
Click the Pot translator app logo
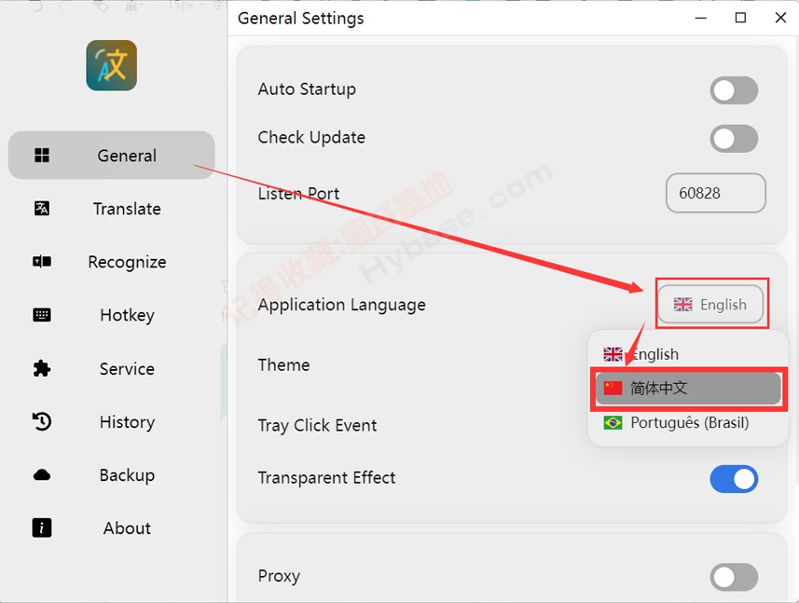point(111,65)
